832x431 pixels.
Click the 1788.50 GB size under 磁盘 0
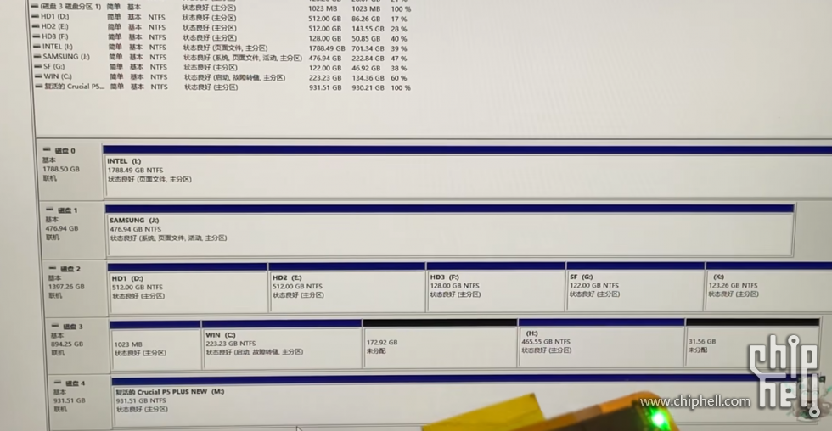[61, 169]
